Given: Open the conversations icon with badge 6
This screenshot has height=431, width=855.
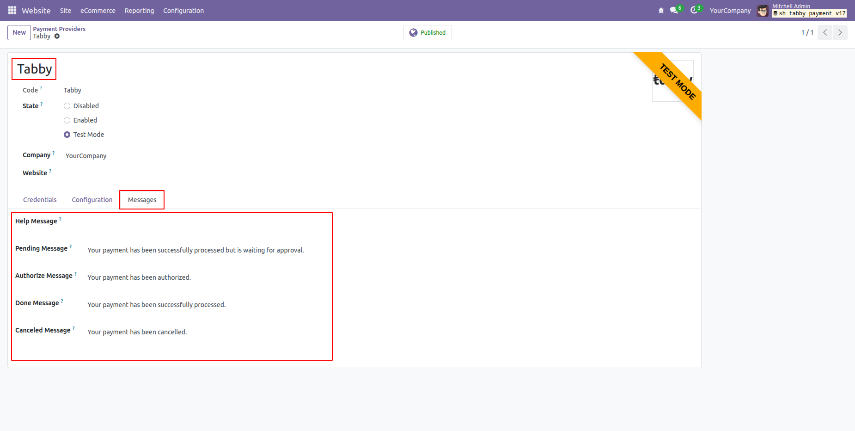Looking at the screenshot, I should click(676, 10).
